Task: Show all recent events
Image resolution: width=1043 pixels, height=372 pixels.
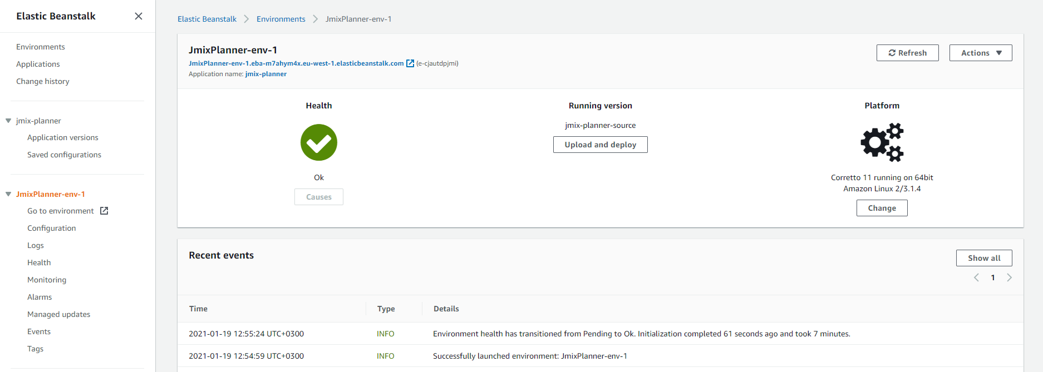Action: click(983, 258)
